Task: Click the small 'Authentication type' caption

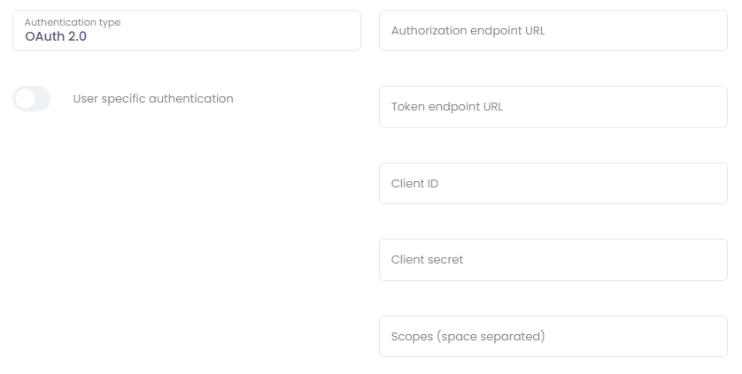Action: 73,22
